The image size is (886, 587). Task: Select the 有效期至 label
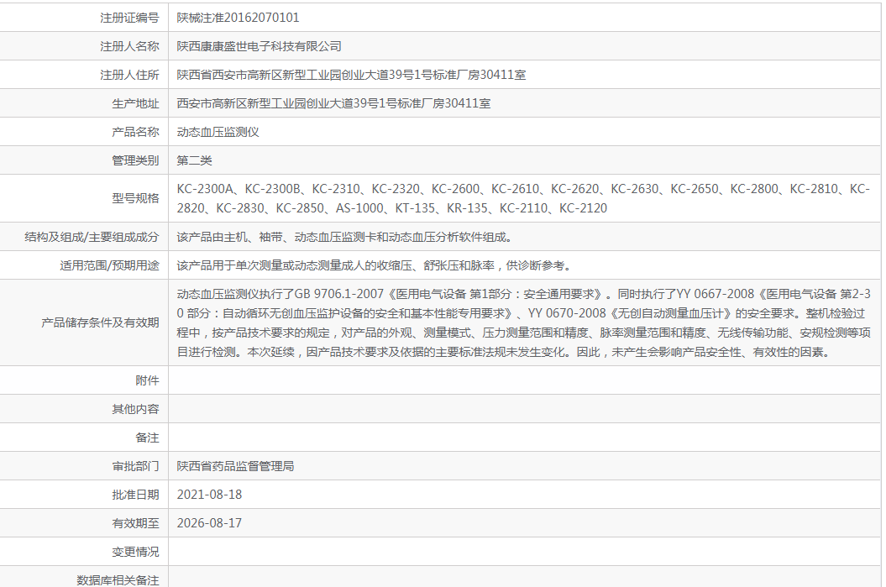[135, 523]
